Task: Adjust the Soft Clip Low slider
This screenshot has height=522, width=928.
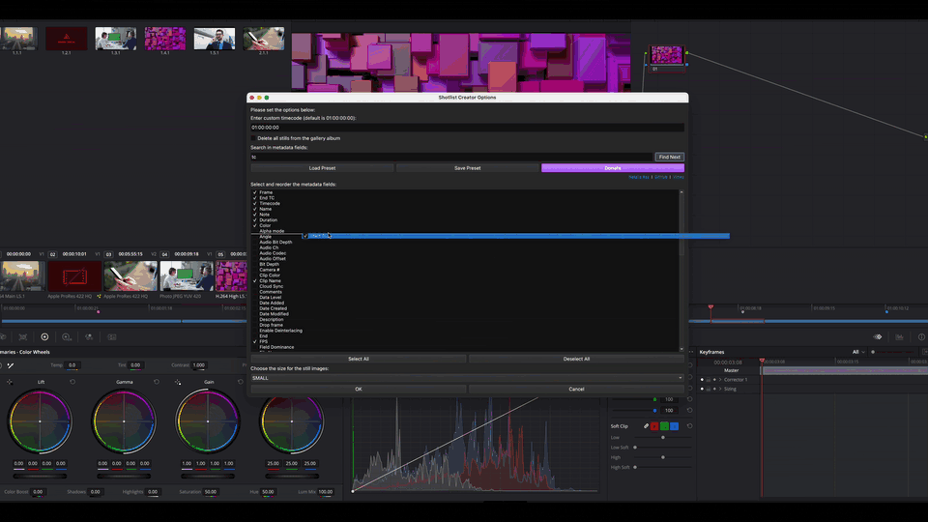Action: (x=663, y=437)
